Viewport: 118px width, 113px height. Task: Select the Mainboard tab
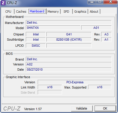[x=37, y=11]
